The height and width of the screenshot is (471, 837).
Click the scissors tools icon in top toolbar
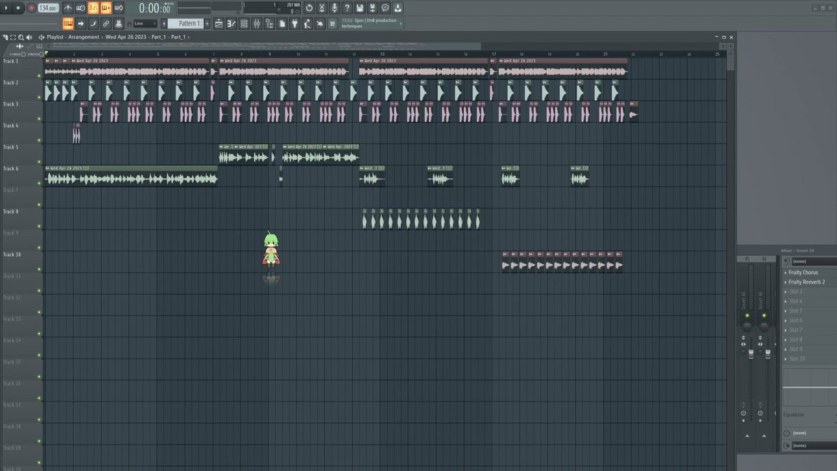(x=322, y=8)
